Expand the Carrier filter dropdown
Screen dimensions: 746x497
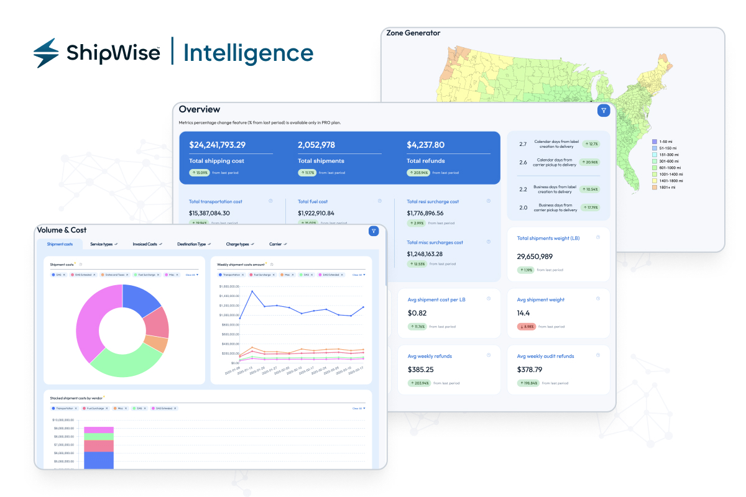point(277,244)
